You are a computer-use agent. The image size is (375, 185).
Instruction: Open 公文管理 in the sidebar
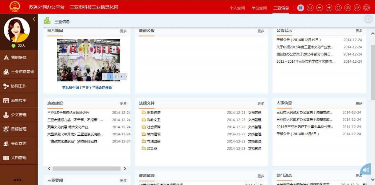coord(19,115)
